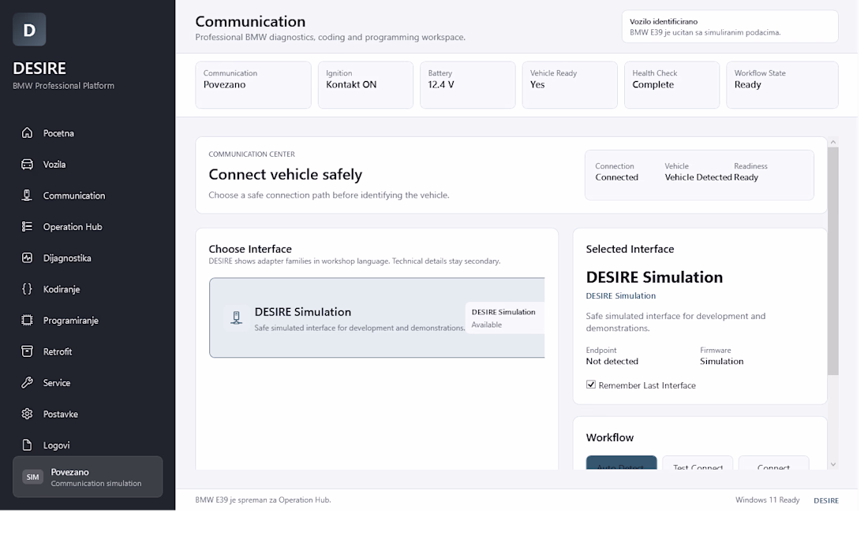Screen dimensions: 868x535
Task: Click the scrollbar up arrow
Action: click(832, 143)
